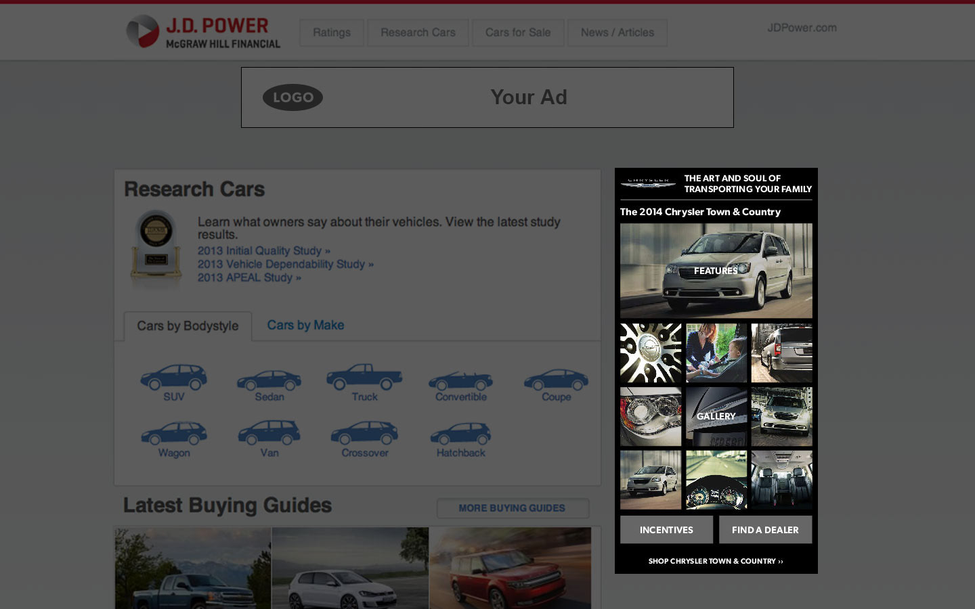This screenshot has width=975, height=609.
Task: Open 2013 Initial Quality Study link
Action: pos(264,250)
